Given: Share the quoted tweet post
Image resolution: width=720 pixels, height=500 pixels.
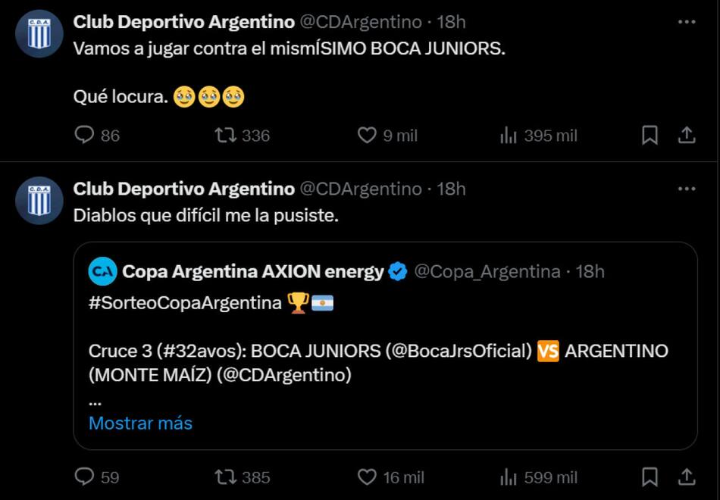Looking at the screenshot, I should click(x=687, y=477).
